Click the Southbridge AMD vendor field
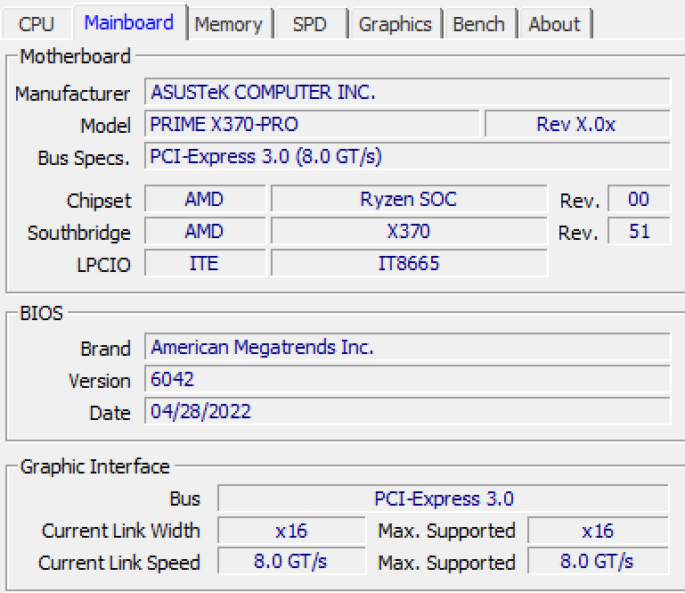Image resolution: width=685 pixels, height=593 pixels. coord(205,231)
